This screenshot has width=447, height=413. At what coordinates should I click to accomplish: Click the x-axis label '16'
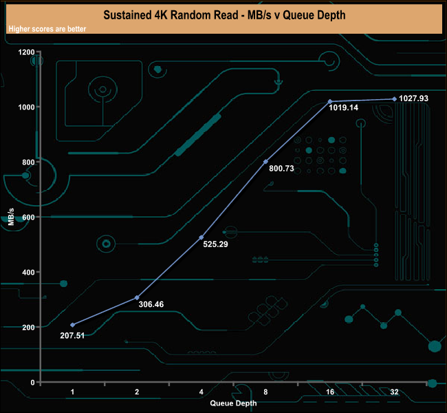click(330, 392)
